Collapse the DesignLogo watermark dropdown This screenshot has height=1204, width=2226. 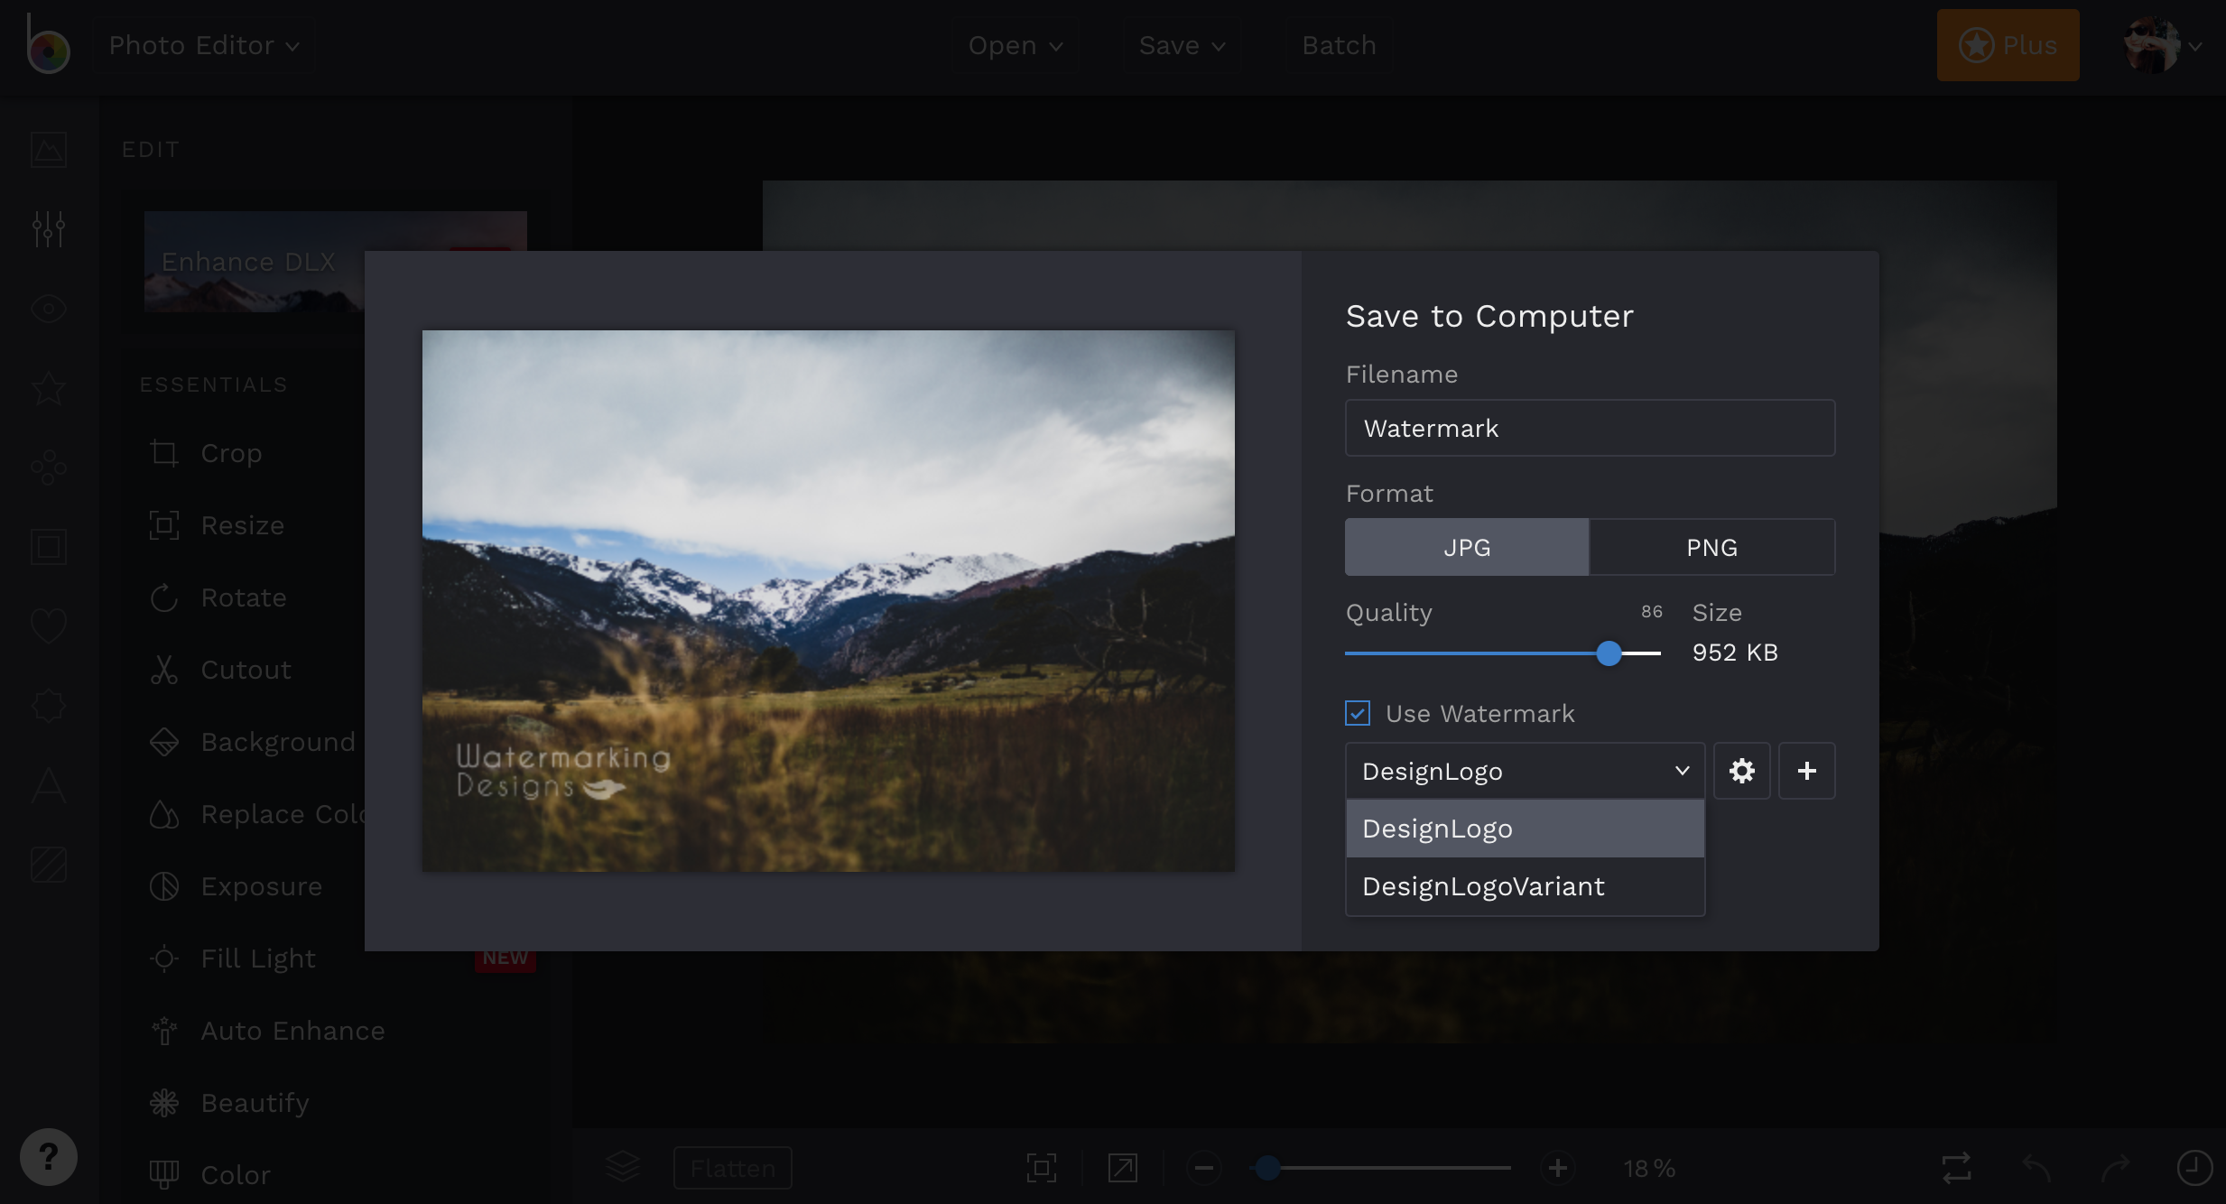pyautogui.click(x=1525, y=771)
